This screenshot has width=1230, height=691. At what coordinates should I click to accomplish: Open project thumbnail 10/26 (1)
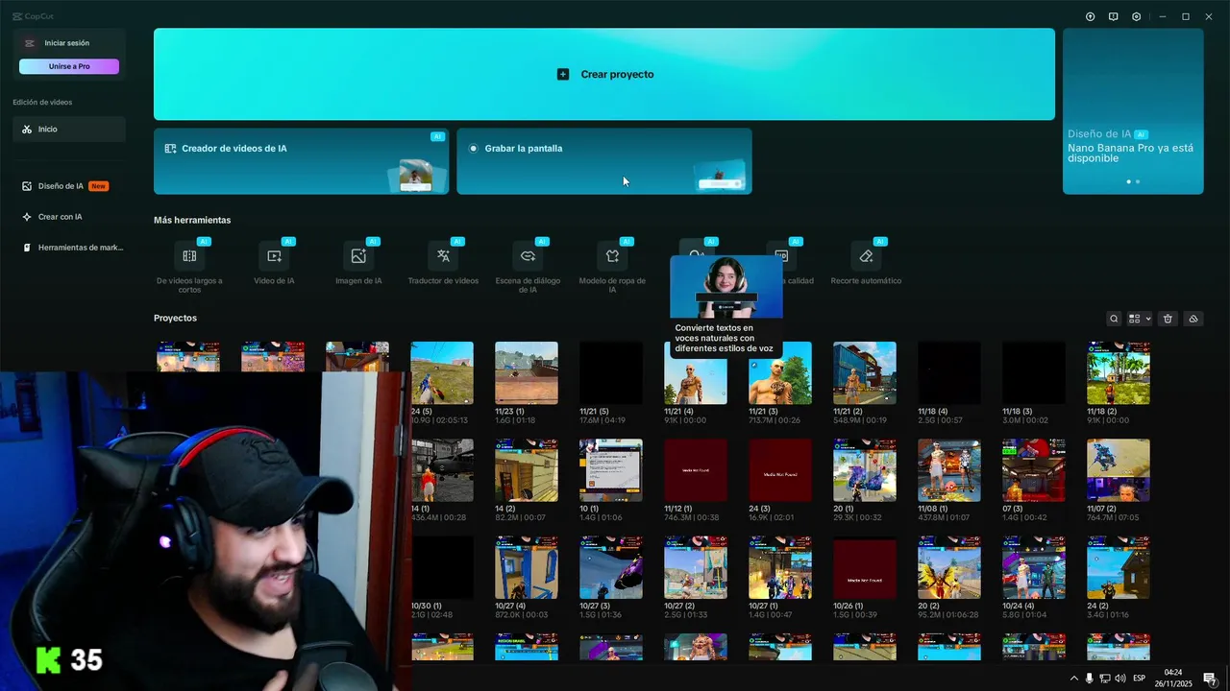coord(865,567)
